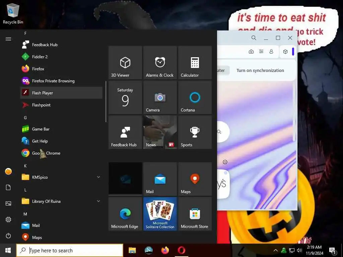Click the Start button on taskbar
This screenshot has width=343, height=257.
8,250
